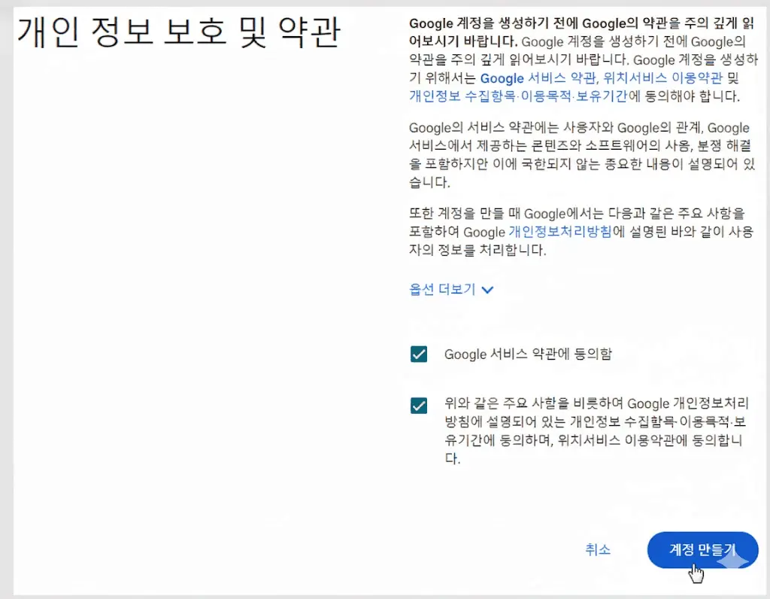This screenshot has width=770, height=599.
Task: Click the white checkmark in the first checkbox
Action: coord(418,354)
